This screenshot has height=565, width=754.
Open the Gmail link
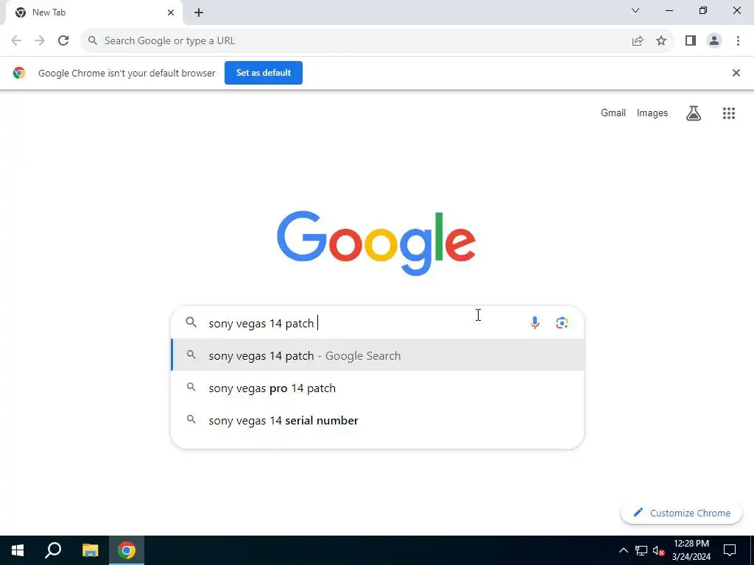(613, 113)
